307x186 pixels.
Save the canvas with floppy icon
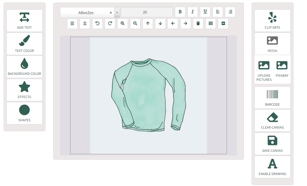(x=272, y=140)
